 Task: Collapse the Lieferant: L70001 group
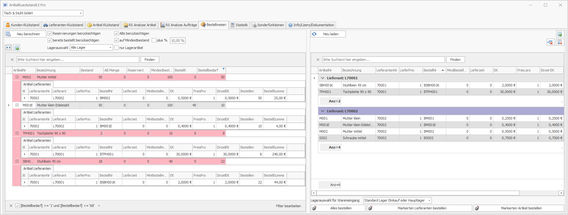pyautogui.click(x=323, y=78)
